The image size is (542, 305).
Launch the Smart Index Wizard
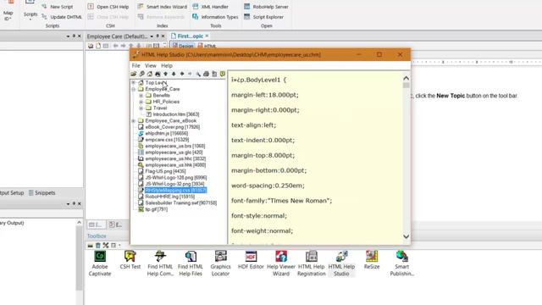coord(162,7)
